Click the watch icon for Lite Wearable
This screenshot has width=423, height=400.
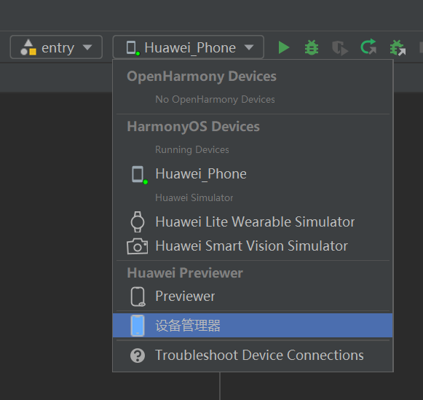coord(138,222)
